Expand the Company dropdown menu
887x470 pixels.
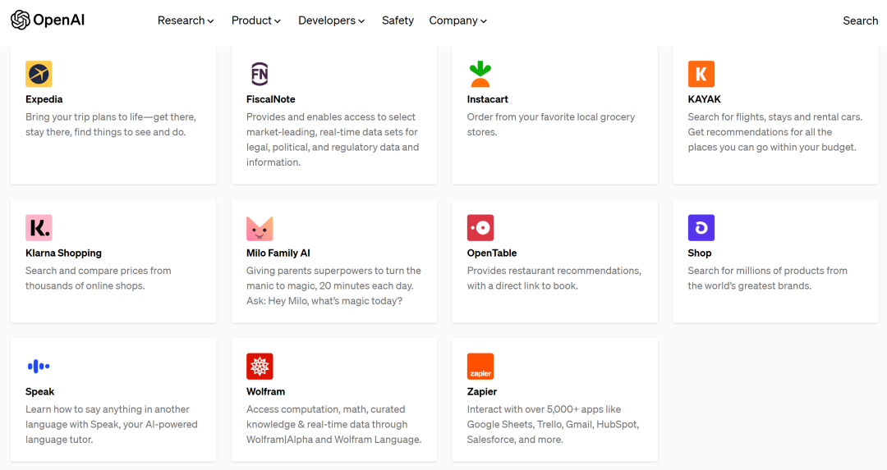tap(457, 21)
